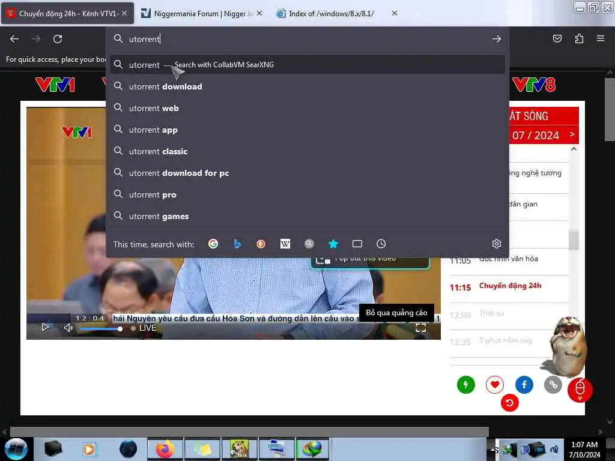The height and width of the screenshot is (461, 615).
Task: Search open Tabs using the tab icon
Action: (357, 244)
